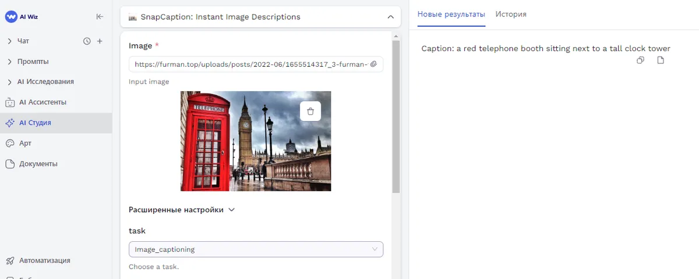Open AI Ассистенты page
The height and width of the screenshot is (279, 699).
(x=56, y=102)
